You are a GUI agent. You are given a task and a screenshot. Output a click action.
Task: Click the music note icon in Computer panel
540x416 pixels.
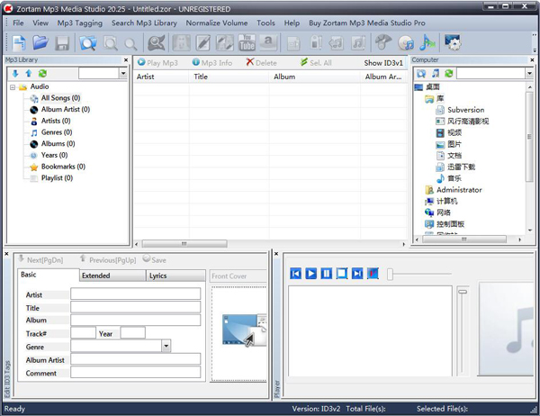[436, 73]
